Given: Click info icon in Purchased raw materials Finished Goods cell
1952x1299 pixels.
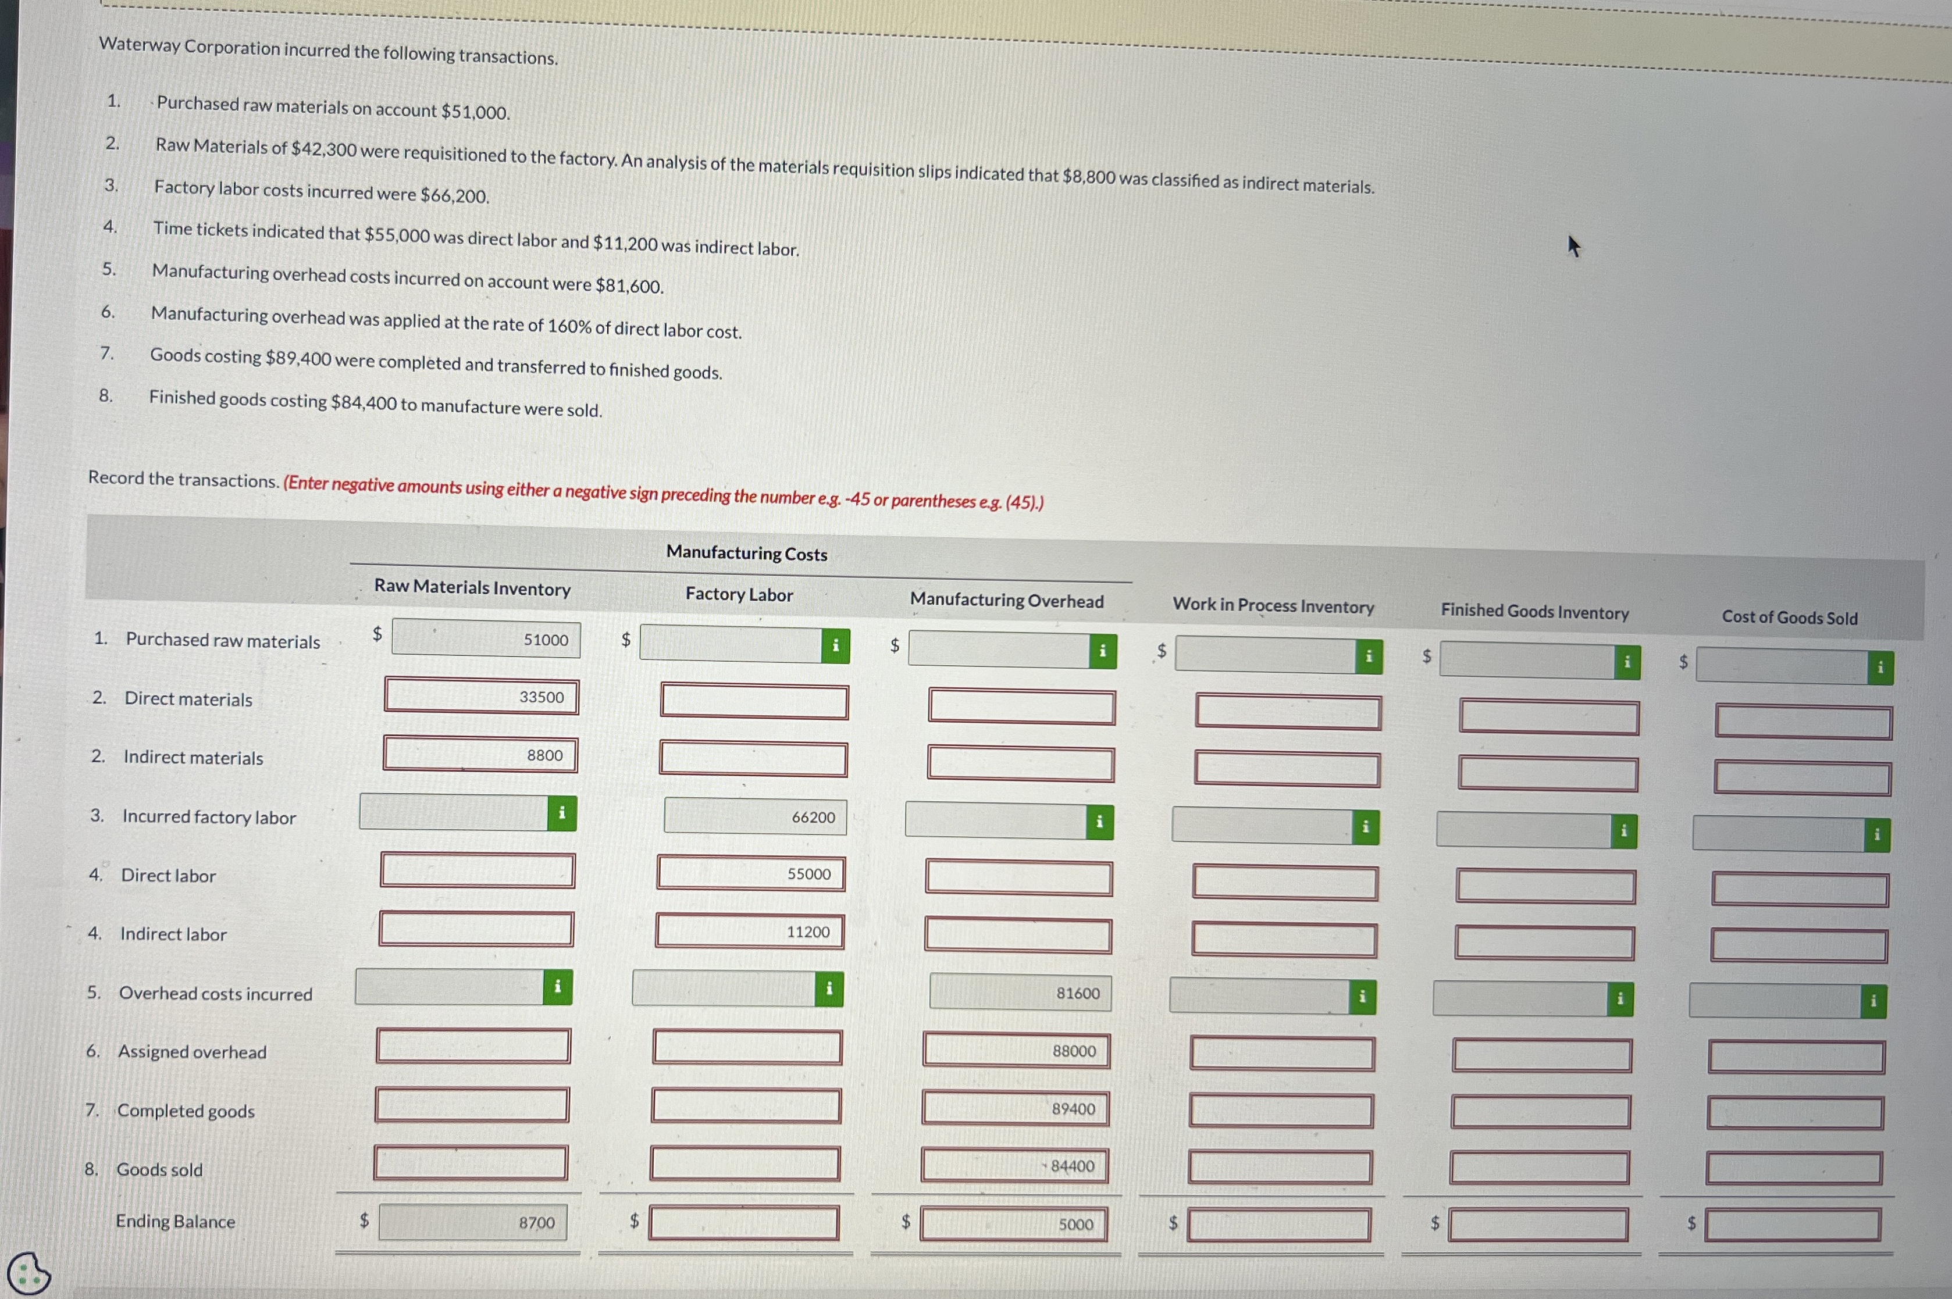Looking at the screenshot, I should (1627, 662).
